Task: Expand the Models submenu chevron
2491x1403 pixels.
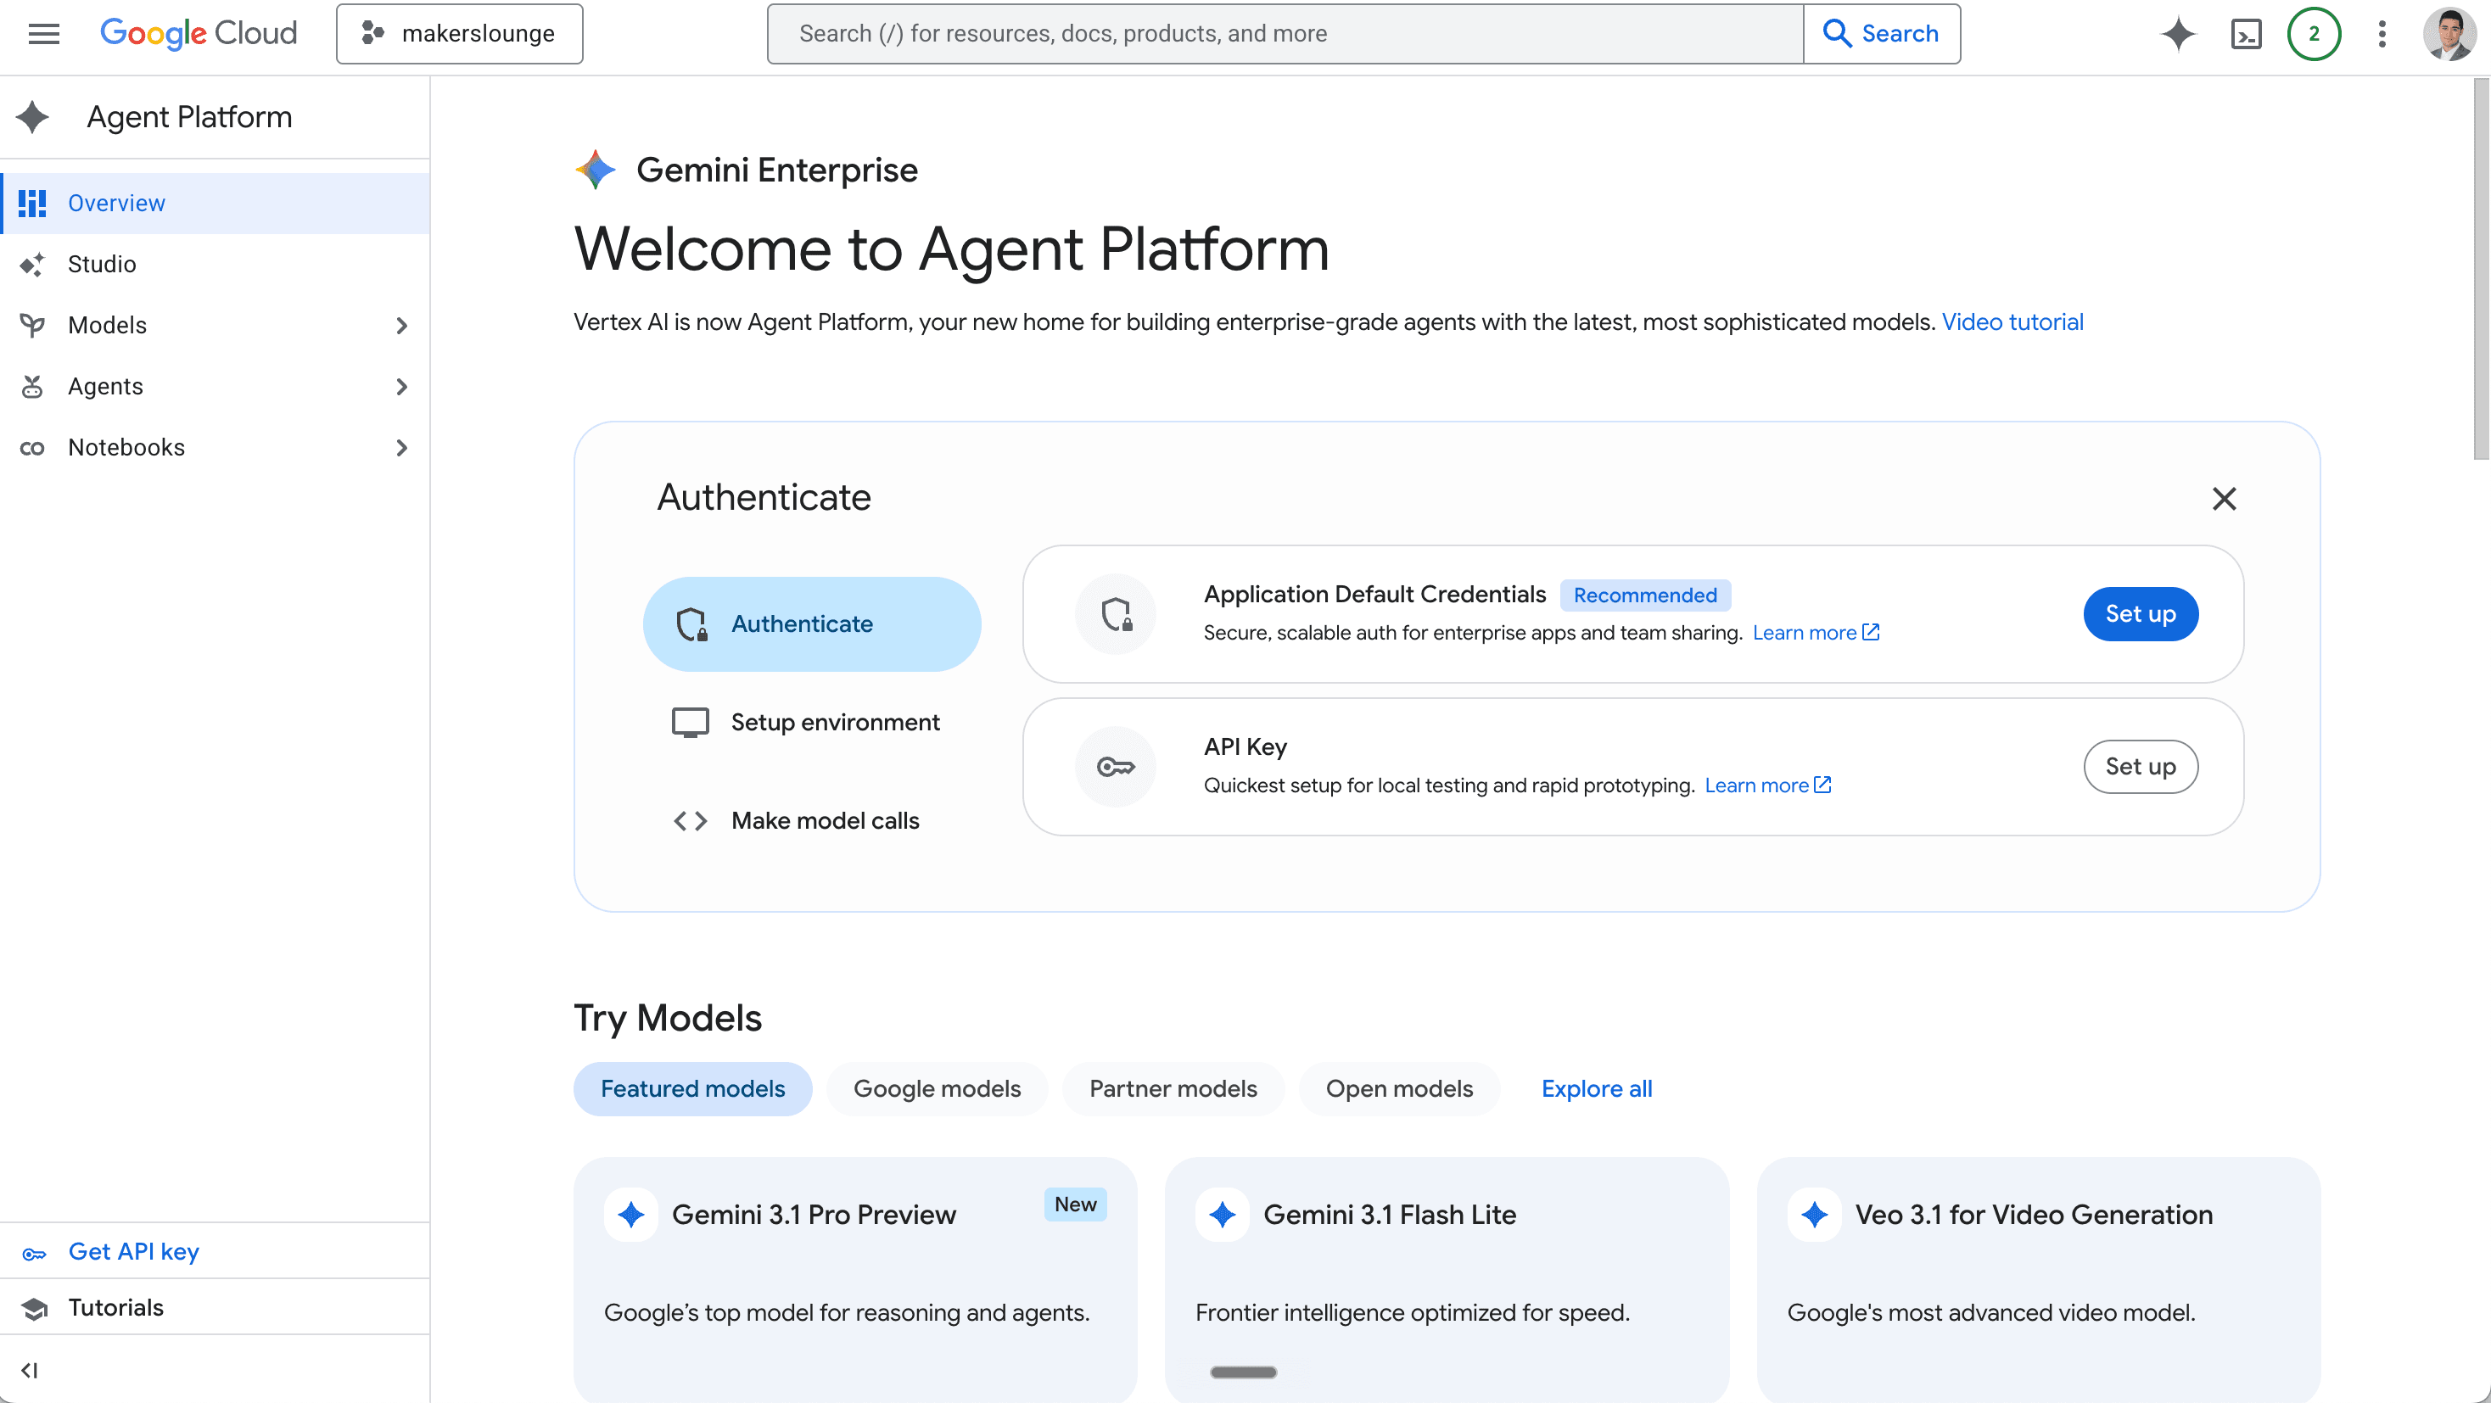Action: pyautogui.click(x=402, y=326)
